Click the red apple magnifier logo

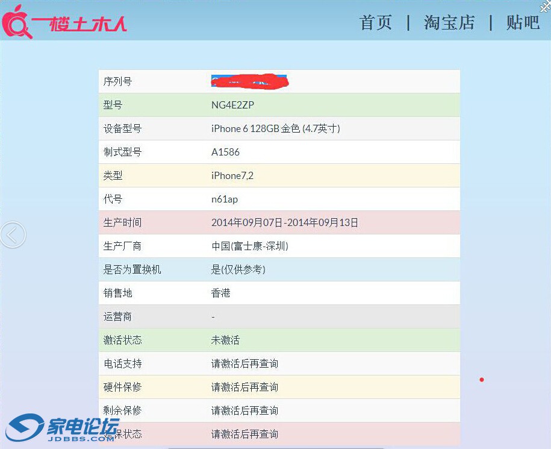click(17, 21)
